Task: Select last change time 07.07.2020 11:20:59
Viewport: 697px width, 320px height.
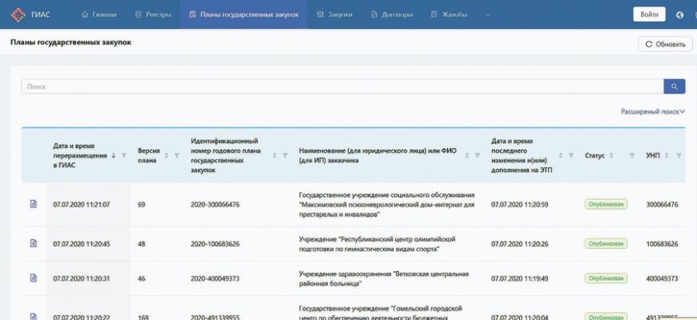Action: coord(520,205)
